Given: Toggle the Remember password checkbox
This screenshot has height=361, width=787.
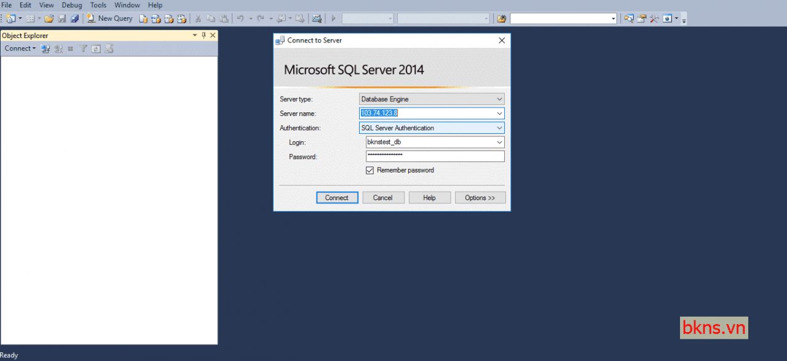Looking at the screenshot, I should [x=370, y=170].
